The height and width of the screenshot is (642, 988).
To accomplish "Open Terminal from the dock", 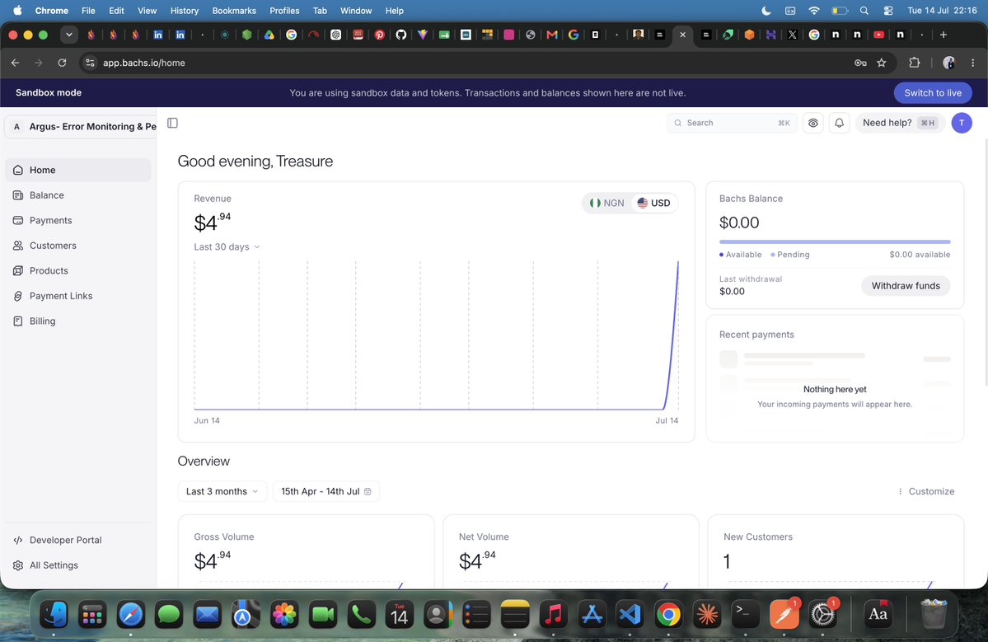I will (x=746, y=615).
